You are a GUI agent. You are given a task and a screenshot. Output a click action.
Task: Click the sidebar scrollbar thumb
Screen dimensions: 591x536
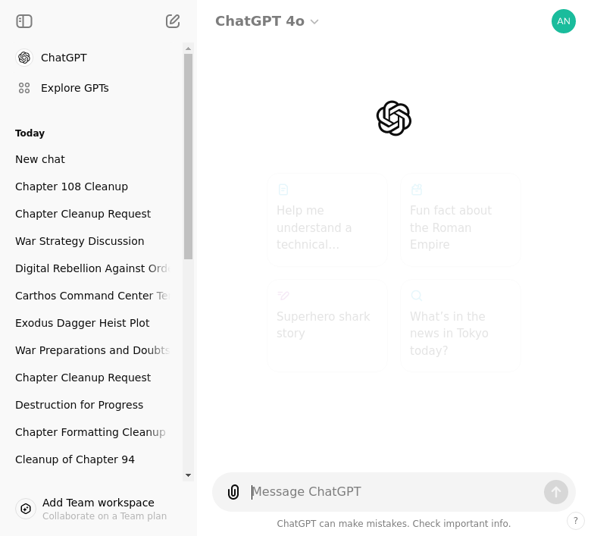tap(189, 156)
